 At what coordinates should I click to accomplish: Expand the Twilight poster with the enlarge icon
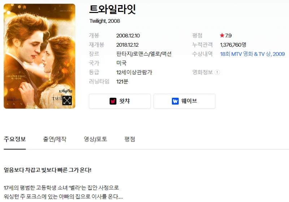pyautogui.click(x=67, y=100)
